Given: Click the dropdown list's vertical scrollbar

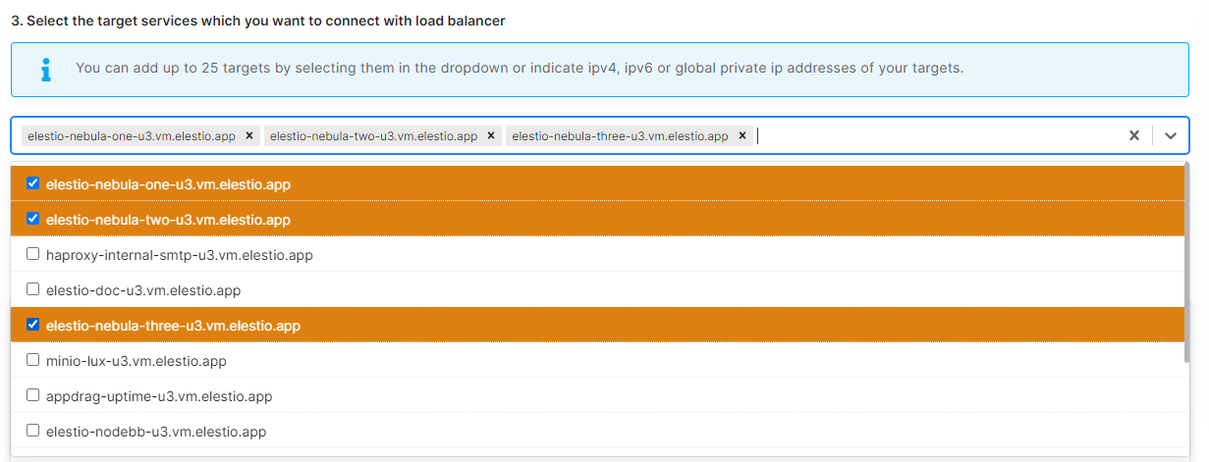Looking at the screenshot, I should 1188,265.
